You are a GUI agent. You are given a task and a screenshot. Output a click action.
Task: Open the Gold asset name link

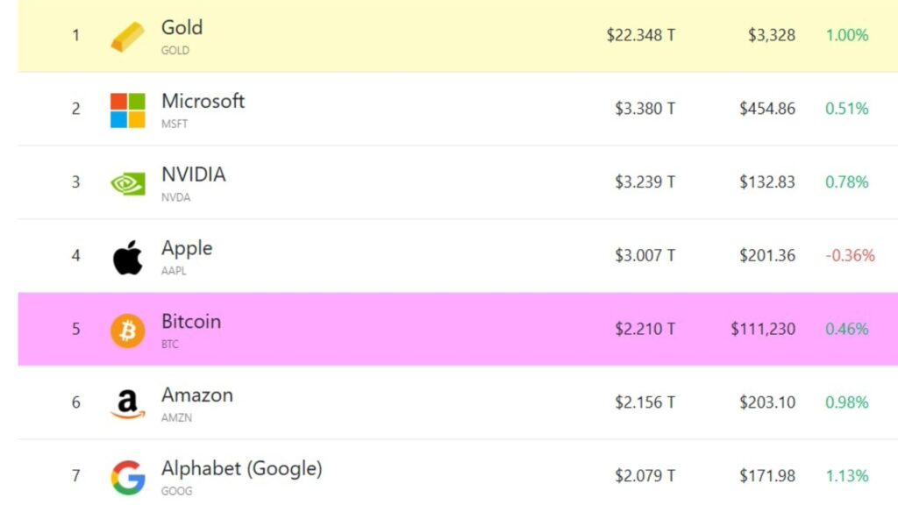click(182, 27)
